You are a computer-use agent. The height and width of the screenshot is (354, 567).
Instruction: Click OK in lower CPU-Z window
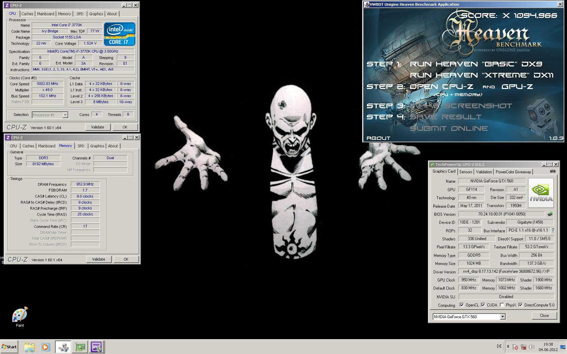(126, 259)
